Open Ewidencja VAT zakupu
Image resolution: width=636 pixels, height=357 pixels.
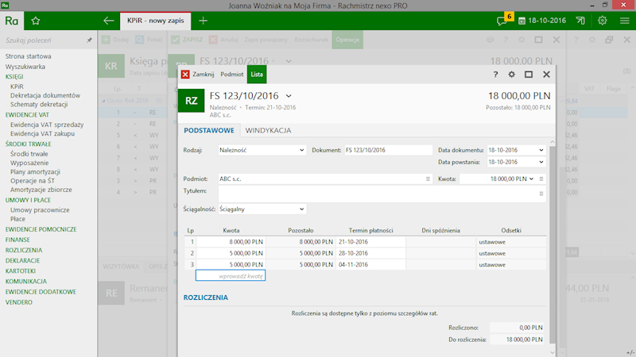[x=42, y=133]
